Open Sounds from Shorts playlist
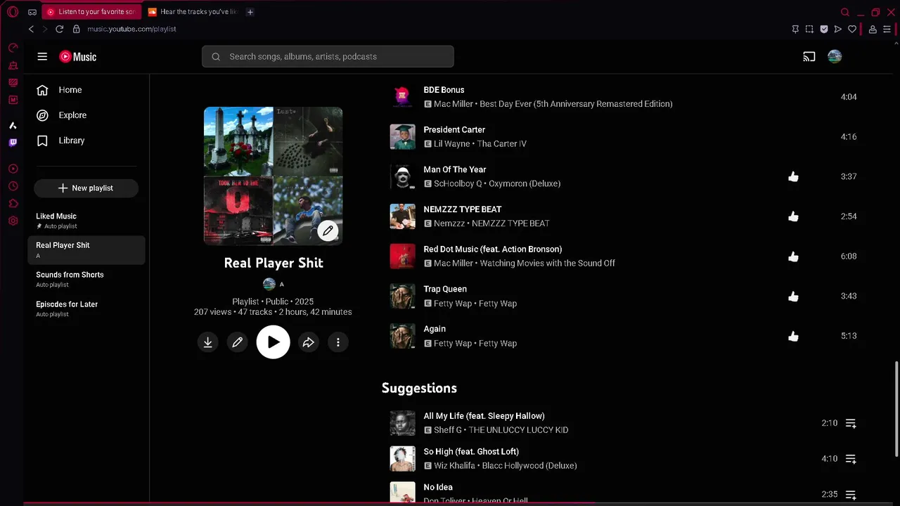Image resolution: width=900 pixels, height=506 pixels. (x=87, y=279)
